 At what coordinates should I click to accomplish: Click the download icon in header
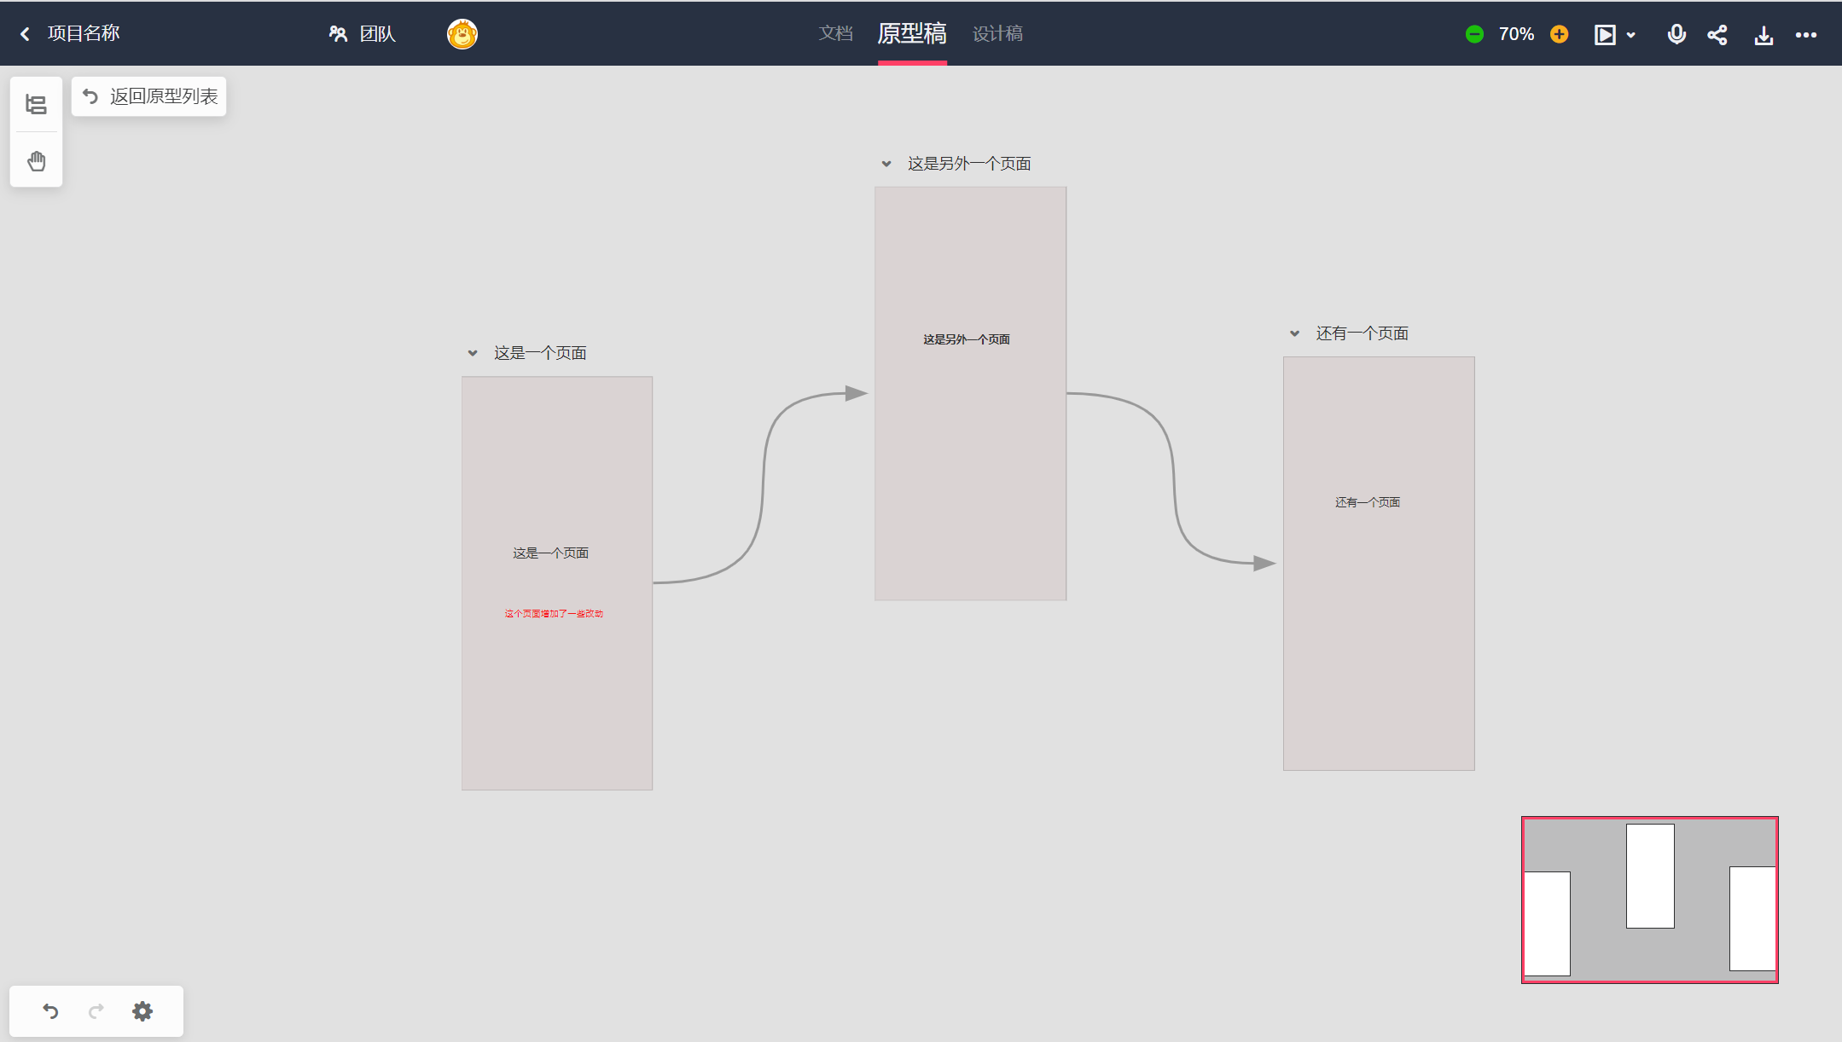point(1764,35)
